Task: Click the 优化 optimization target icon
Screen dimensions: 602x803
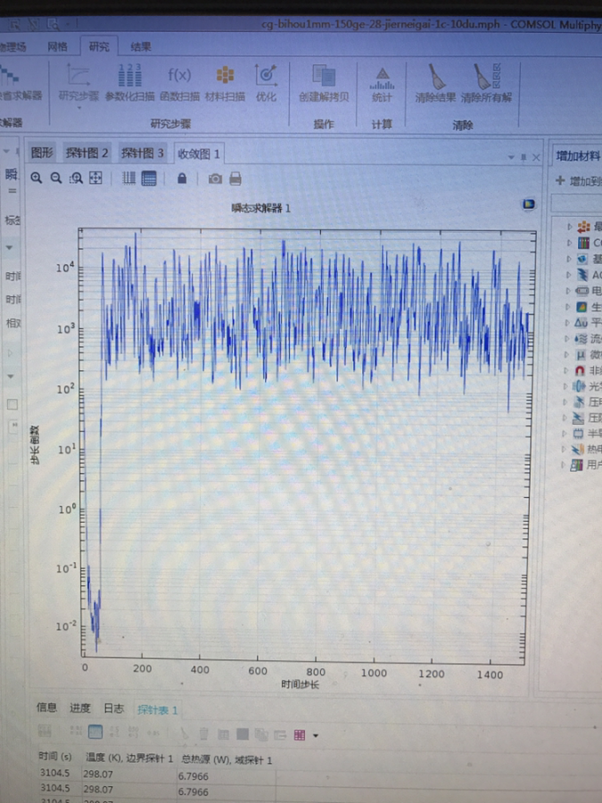Action: 266,75
